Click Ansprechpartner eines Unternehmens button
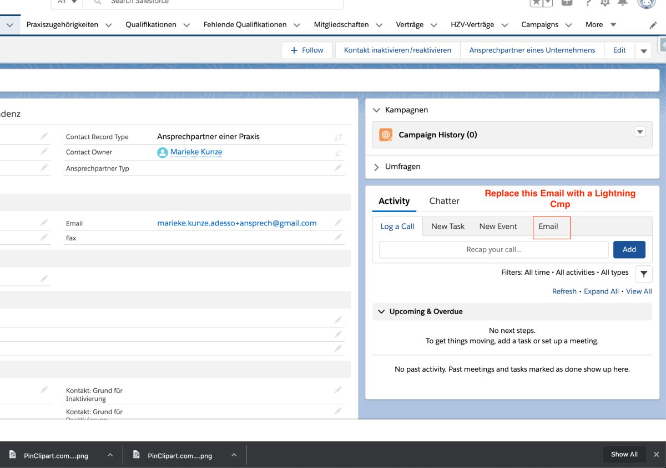Screen dimensions: 666x468 click(532, 50)
